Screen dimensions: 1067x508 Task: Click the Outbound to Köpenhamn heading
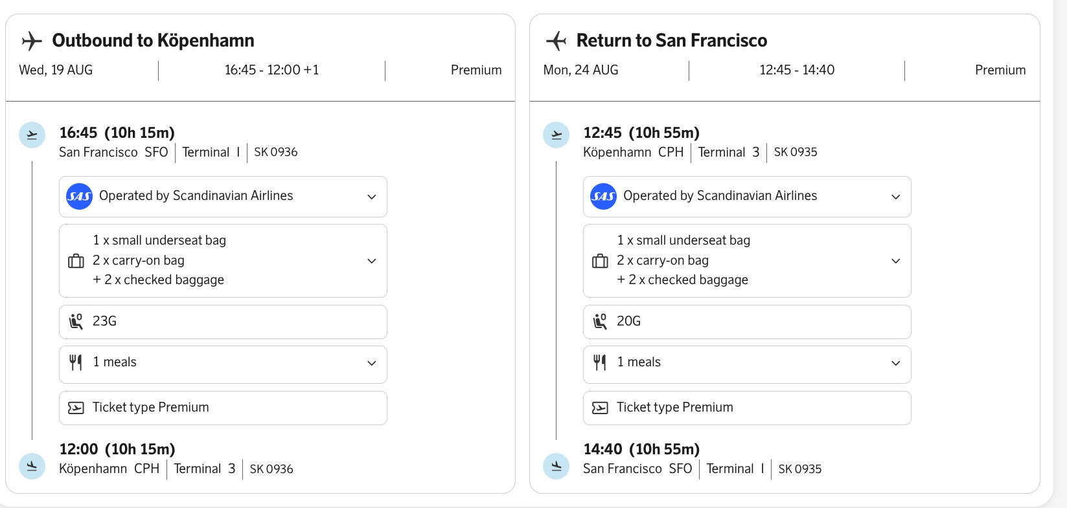[154, 40]
